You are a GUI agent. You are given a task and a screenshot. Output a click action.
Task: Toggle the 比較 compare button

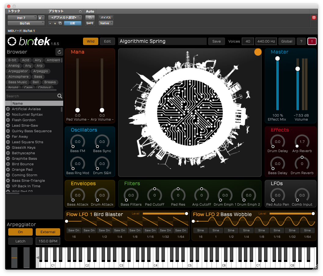73,23
